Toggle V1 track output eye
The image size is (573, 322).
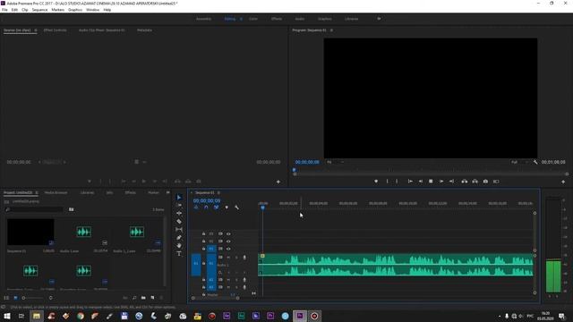click(228, 249)
